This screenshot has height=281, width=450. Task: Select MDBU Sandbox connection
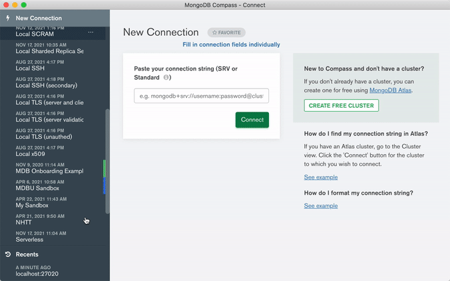coord(53,185)
